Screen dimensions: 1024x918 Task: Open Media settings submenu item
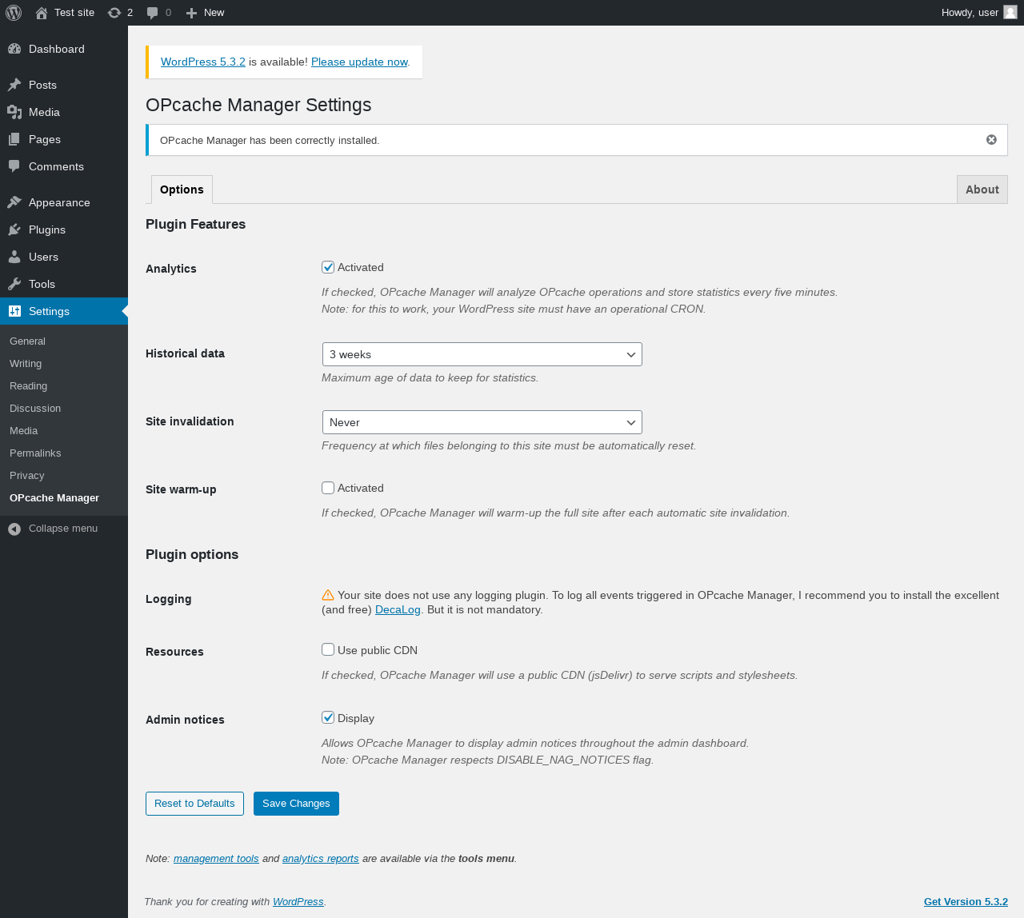coord(23,430)
